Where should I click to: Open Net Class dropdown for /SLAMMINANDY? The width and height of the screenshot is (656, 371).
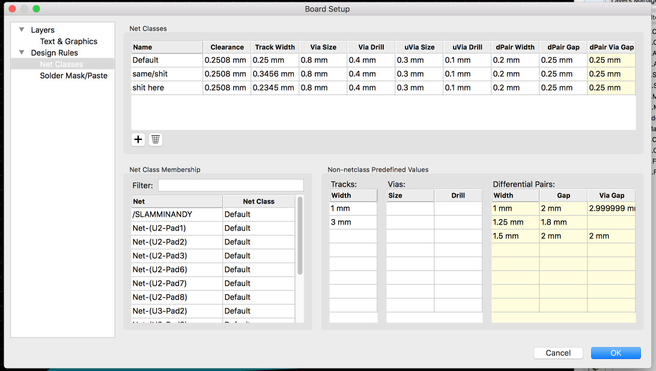click(258, 214)
